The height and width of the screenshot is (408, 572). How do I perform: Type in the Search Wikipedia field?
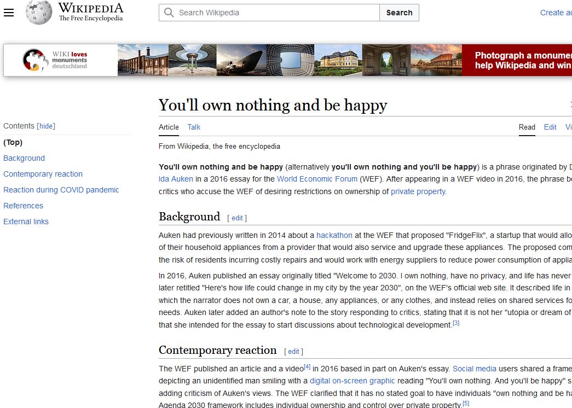[274, 13]
